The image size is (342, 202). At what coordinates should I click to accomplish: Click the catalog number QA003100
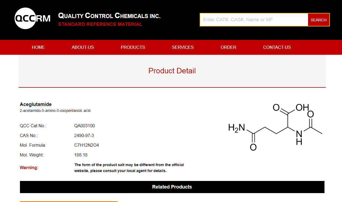tap(85, 126)
